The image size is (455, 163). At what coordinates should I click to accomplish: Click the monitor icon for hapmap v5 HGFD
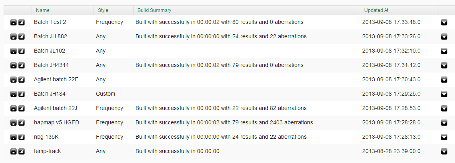coord(14,123)
